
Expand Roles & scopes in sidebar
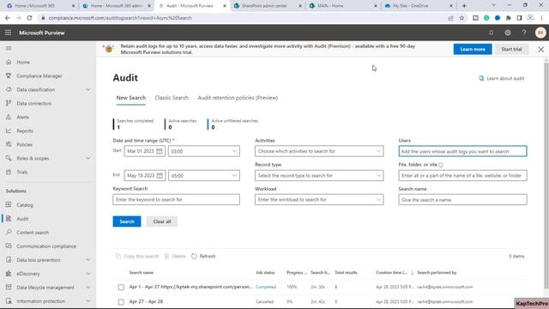pos(87,158)
